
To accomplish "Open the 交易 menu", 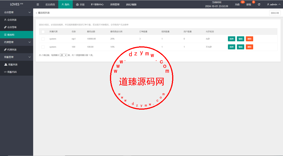I will [80, 4].
